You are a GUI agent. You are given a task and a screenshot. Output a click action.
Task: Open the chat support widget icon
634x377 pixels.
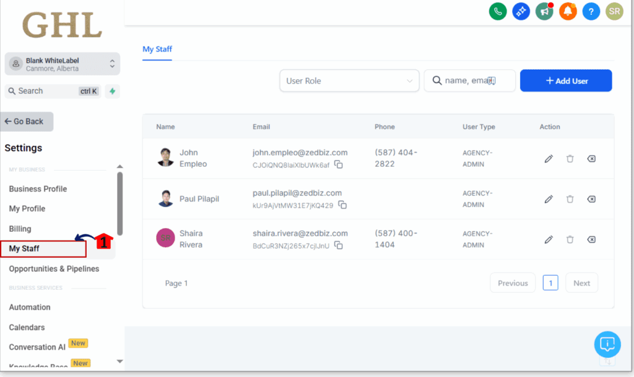point(607,344)
